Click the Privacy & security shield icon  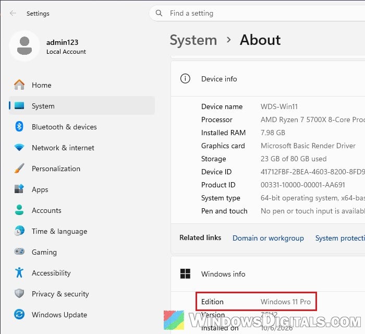click(x=19, y=293)
